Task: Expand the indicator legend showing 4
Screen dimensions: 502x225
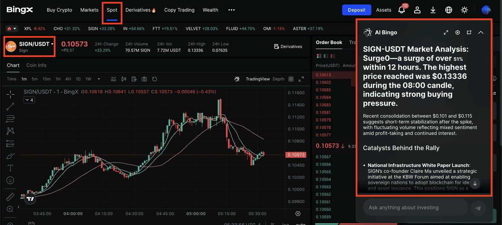Action: [29, 100]
